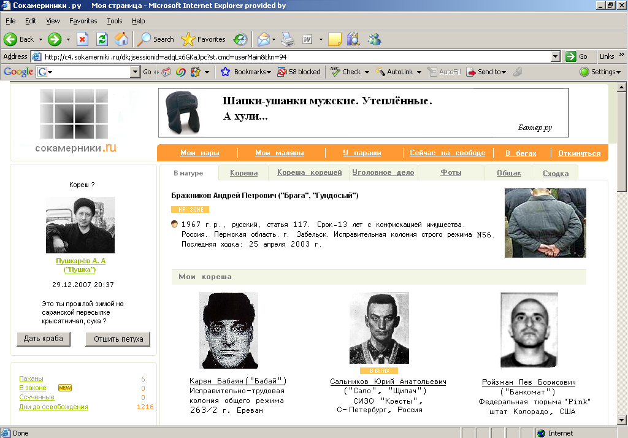Click the Мои малявы navigation link

(280, 153)
